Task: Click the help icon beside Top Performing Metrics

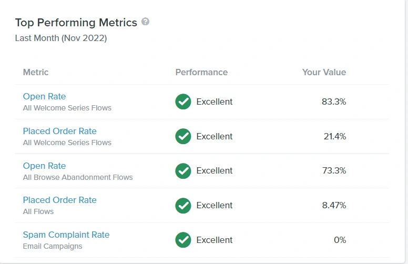Action: [x=146, y=22]
